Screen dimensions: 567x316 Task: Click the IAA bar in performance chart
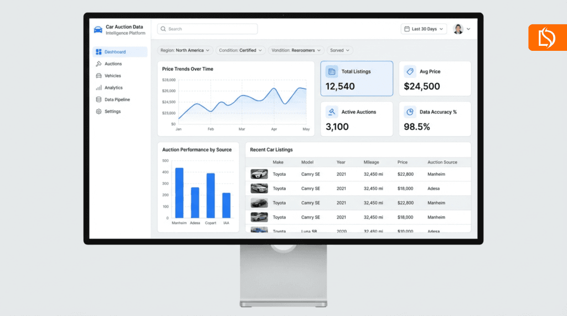coord(226,206)
